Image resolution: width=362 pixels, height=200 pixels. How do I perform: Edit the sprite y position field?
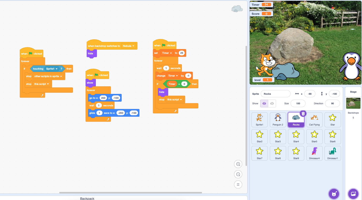(334, 94)
